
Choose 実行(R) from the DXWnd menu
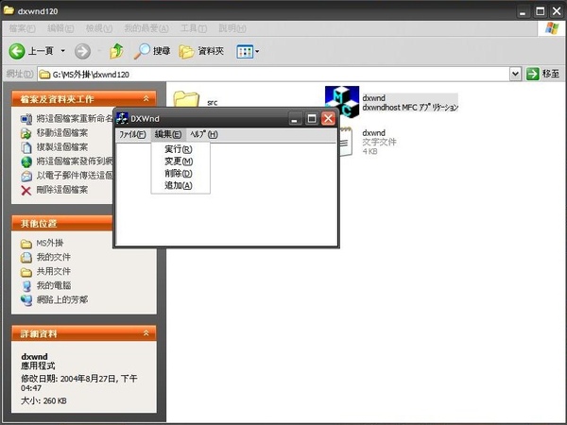[180, 149]
